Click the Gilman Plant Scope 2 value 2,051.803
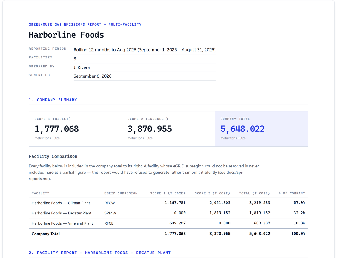The width and height of the screenshot is (337, 258). coord(220,203)
